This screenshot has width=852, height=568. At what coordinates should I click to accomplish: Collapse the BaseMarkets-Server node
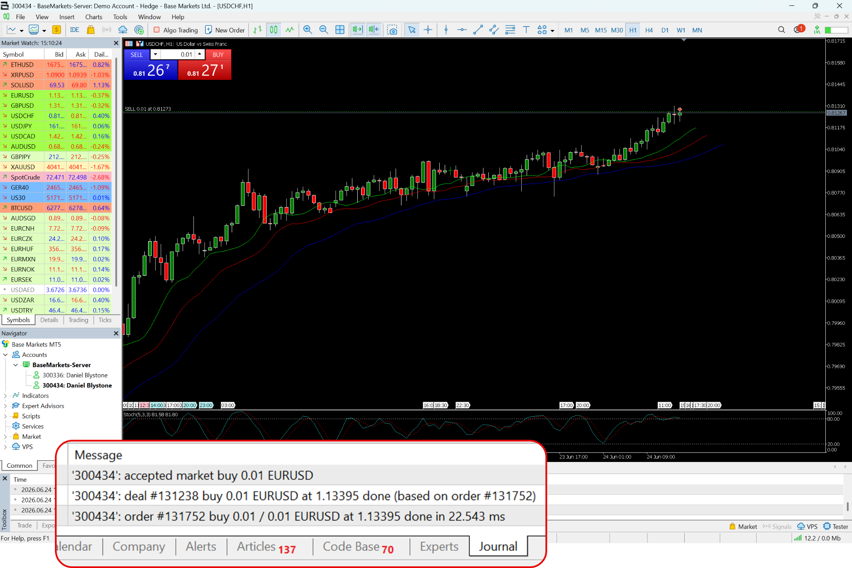[16, 365]
